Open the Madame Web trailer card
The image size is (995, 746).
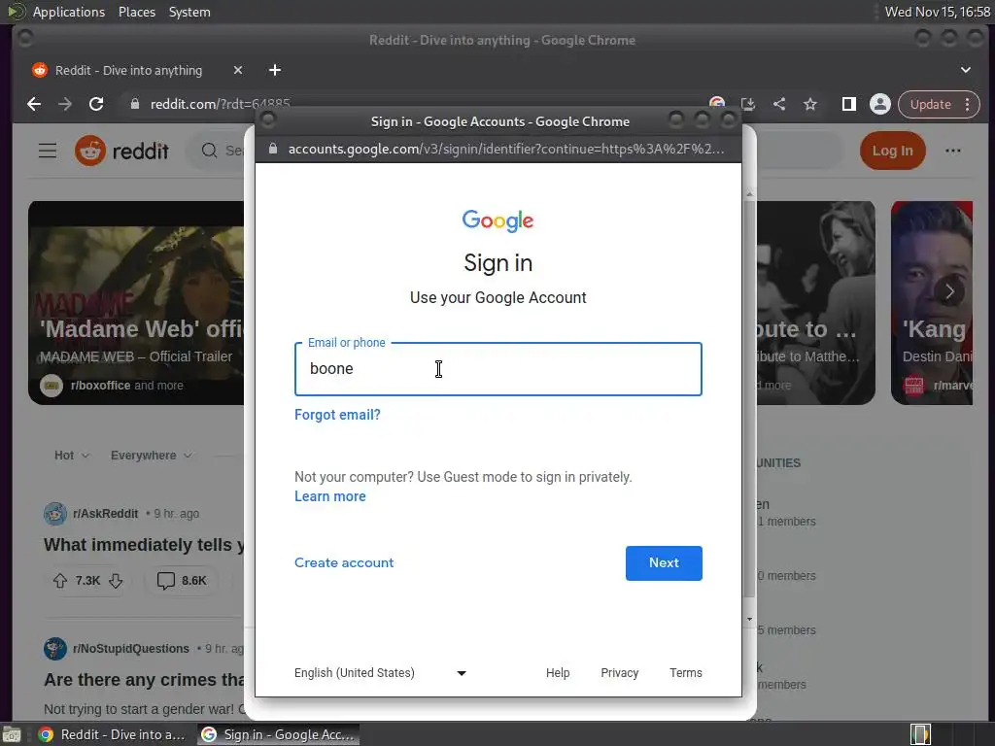click(136, 303)
